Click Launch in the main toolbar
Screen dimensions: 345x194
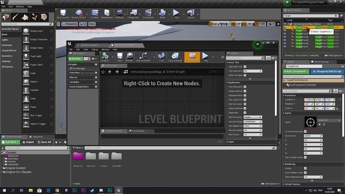point(190,14)
